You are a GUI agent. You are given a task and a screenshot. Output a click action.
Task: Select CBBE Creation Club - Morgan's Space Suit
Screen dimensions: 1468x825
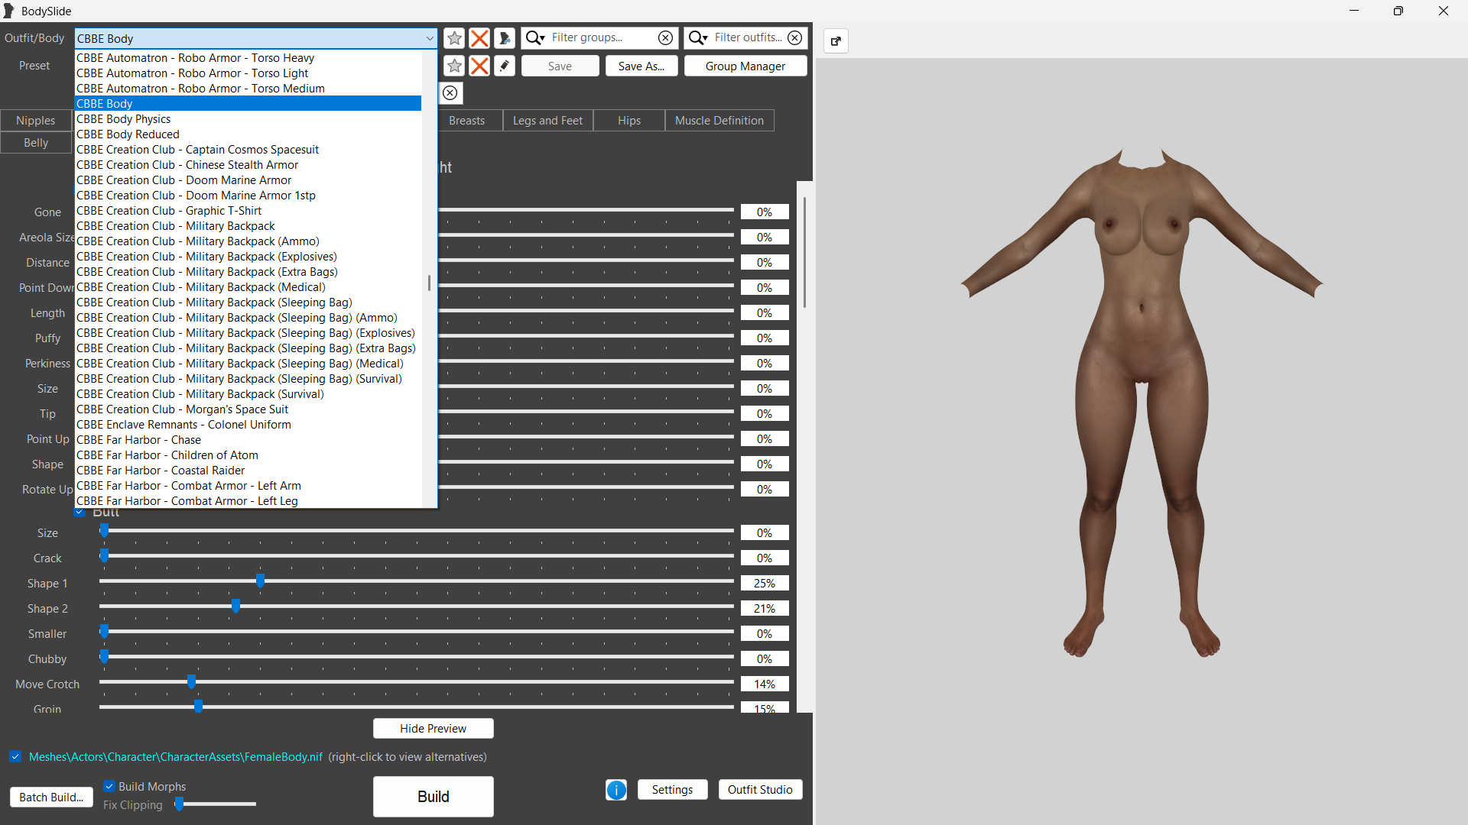(248, 409)
